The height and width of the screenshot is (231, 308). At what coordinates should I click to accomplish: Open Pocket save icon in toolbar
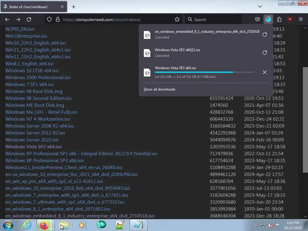tap(257, 20)
